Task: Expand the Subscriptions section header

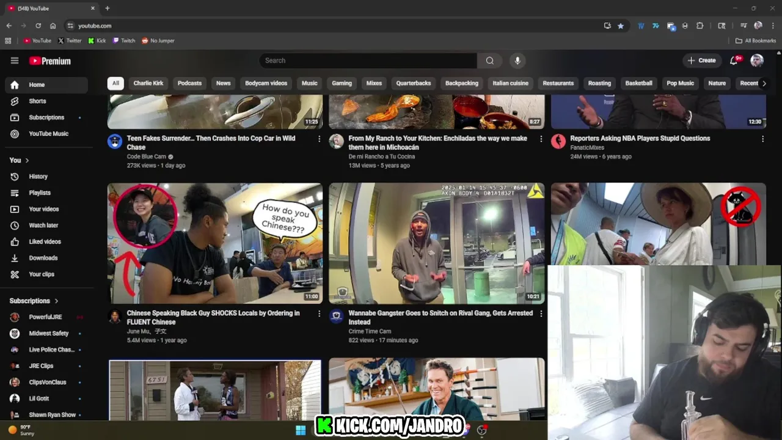Action: tap(34, 301)
